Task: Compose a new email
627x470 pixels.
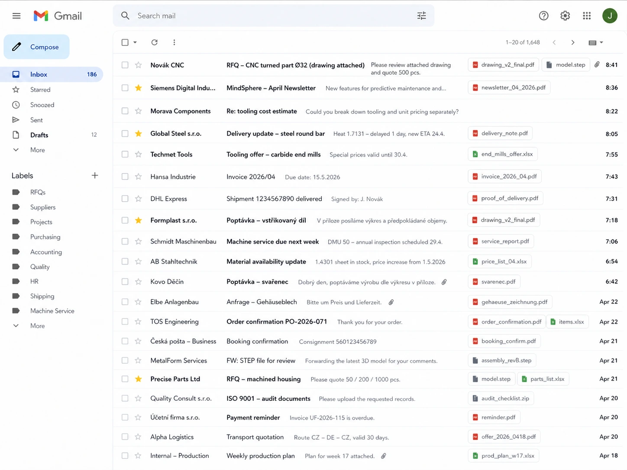Action: [37, 47]
